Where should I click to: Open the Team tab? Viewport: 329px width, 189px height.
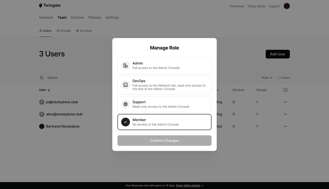62,17
